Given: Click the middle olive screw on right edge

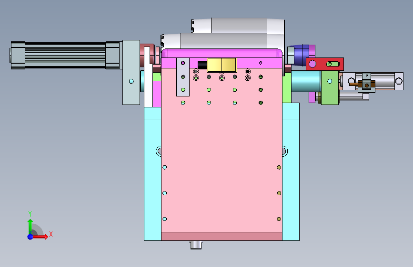Looking at the screenshot, I should point(279,193).
